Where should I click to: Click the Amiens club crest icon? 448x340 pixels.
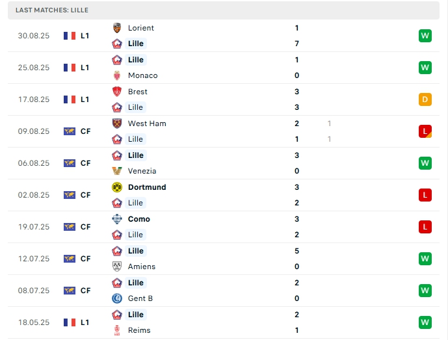click(x=117, y=267)
